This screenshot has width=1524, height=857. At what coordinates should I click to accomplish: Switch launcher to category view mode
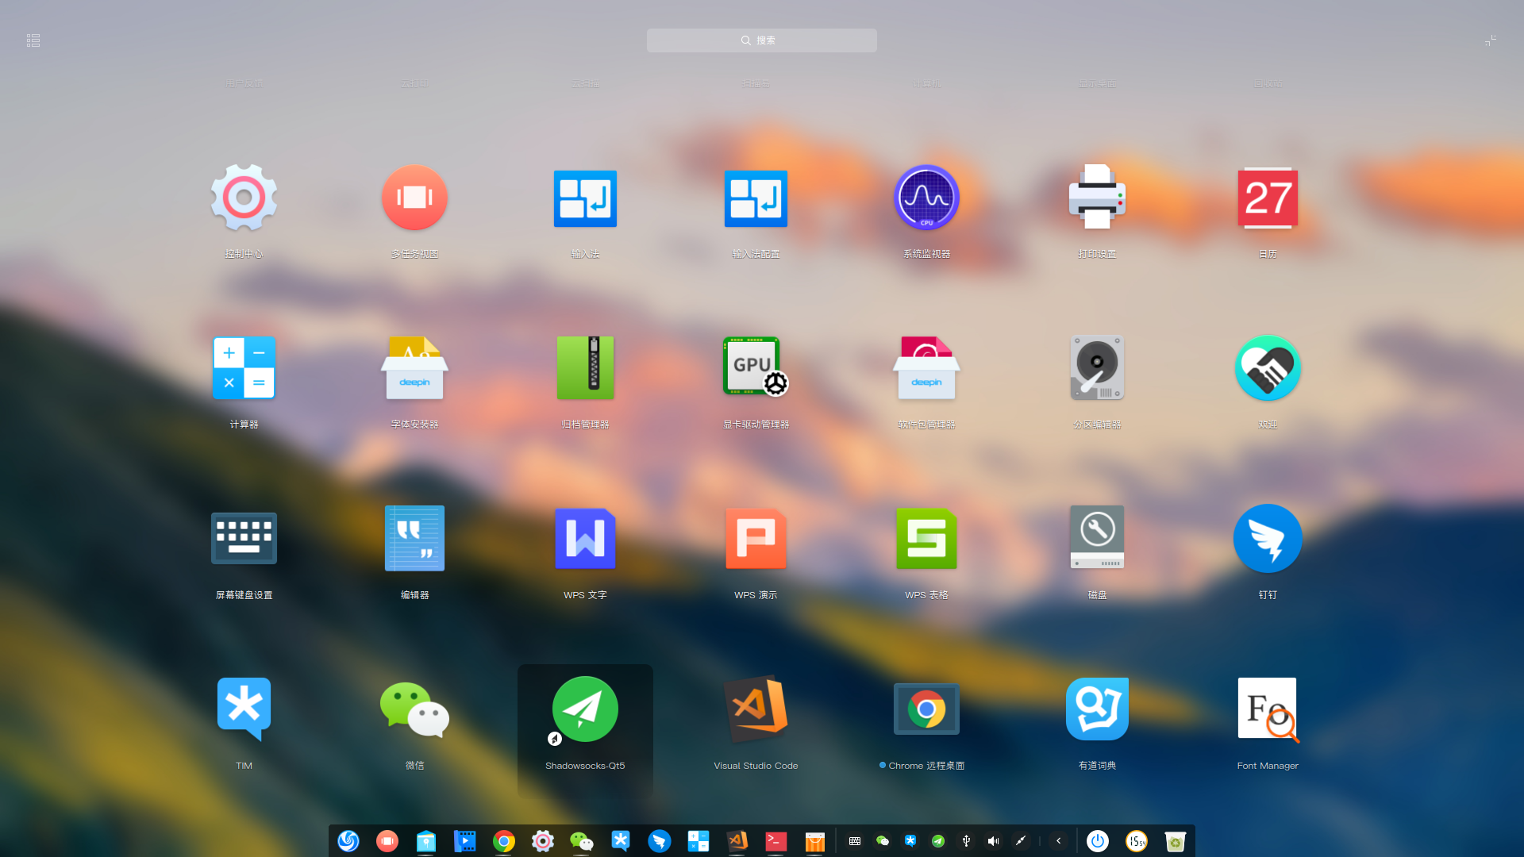33,40
